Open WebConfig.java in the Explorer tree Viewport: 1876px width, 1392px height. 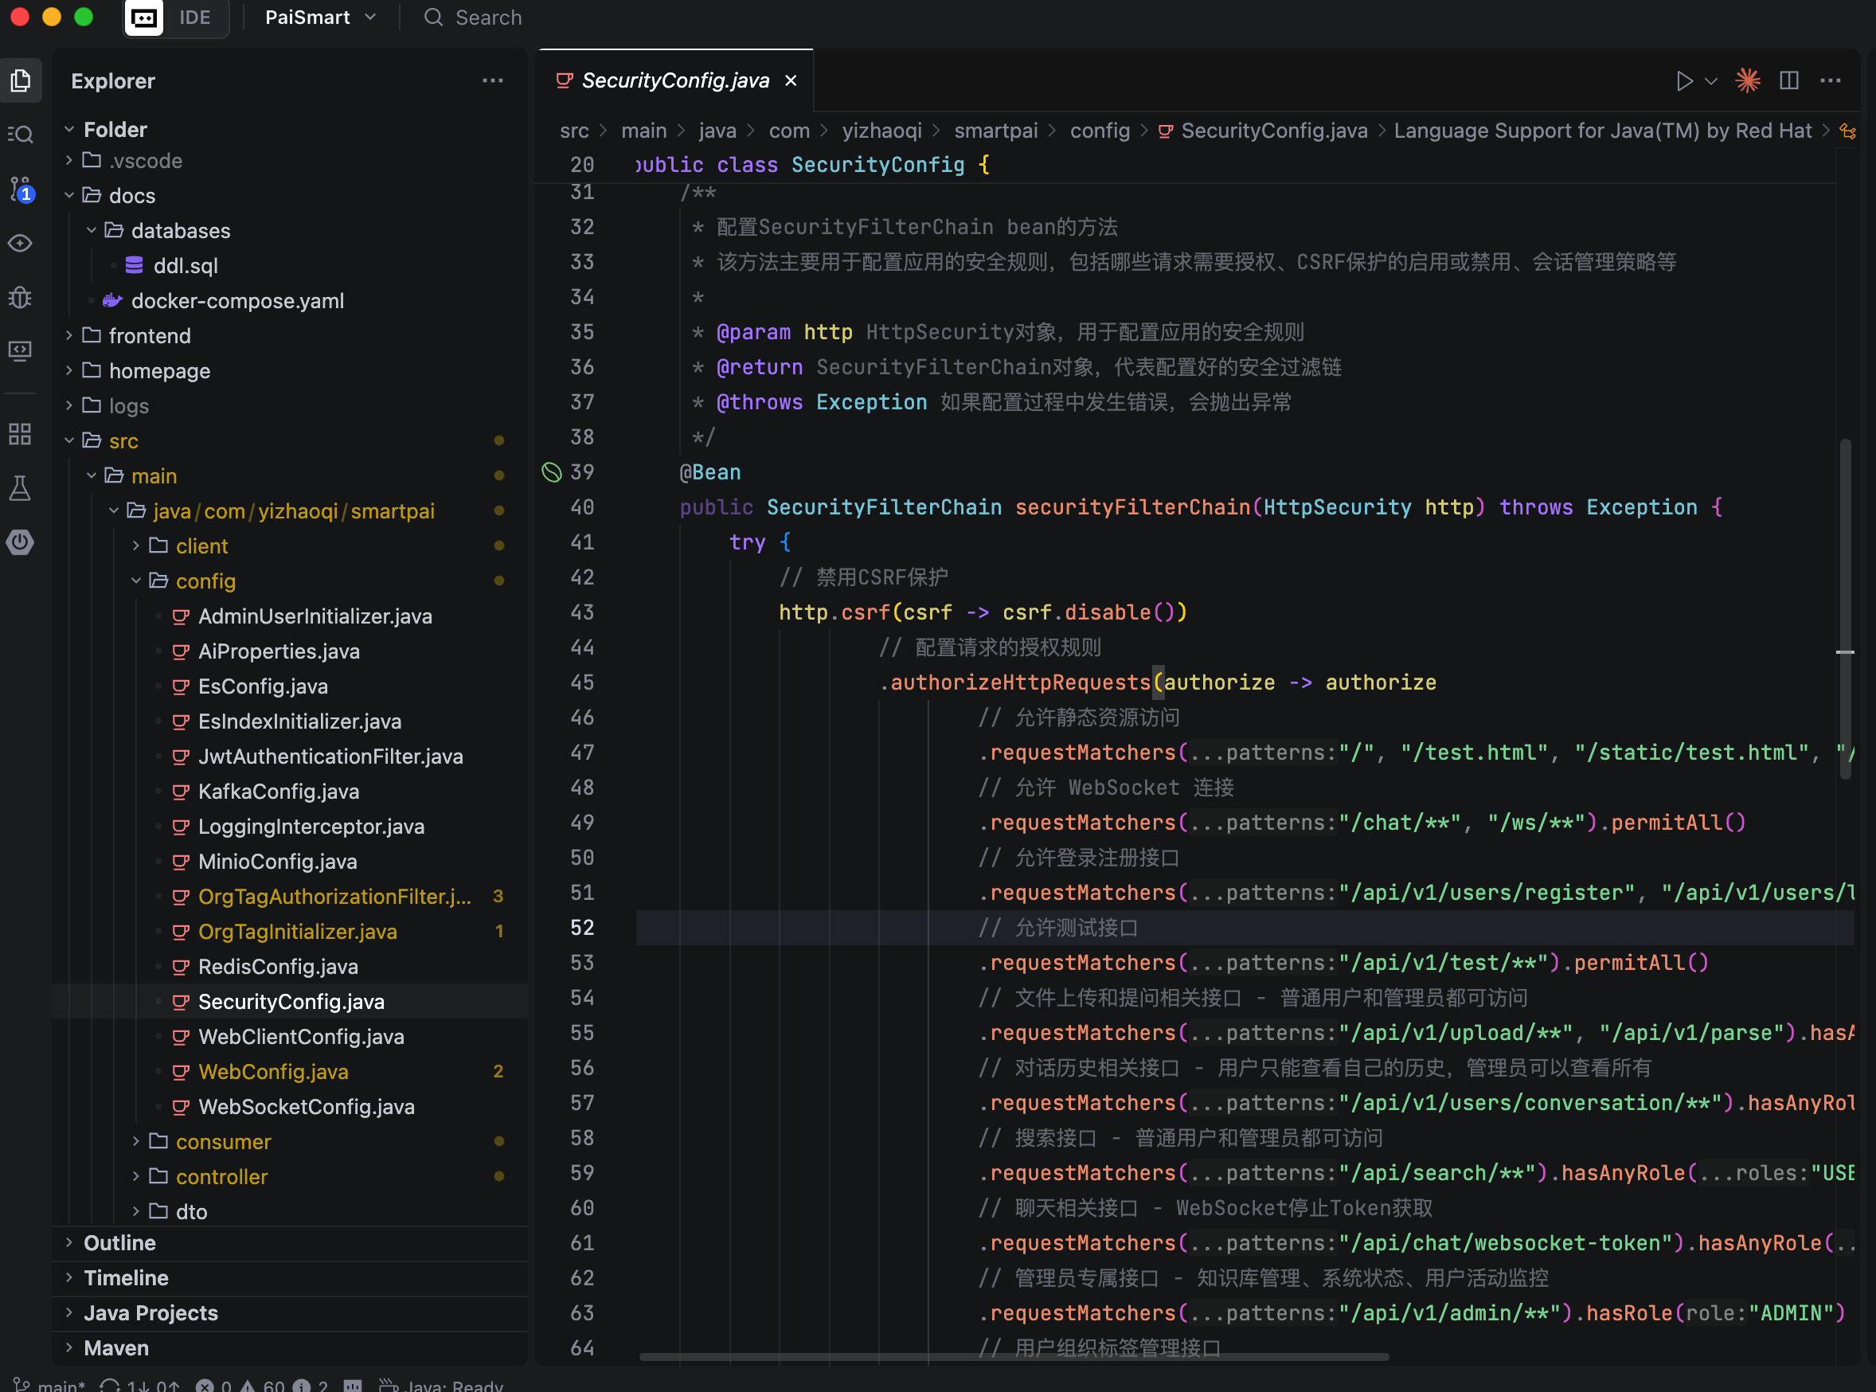(273, 1072)
